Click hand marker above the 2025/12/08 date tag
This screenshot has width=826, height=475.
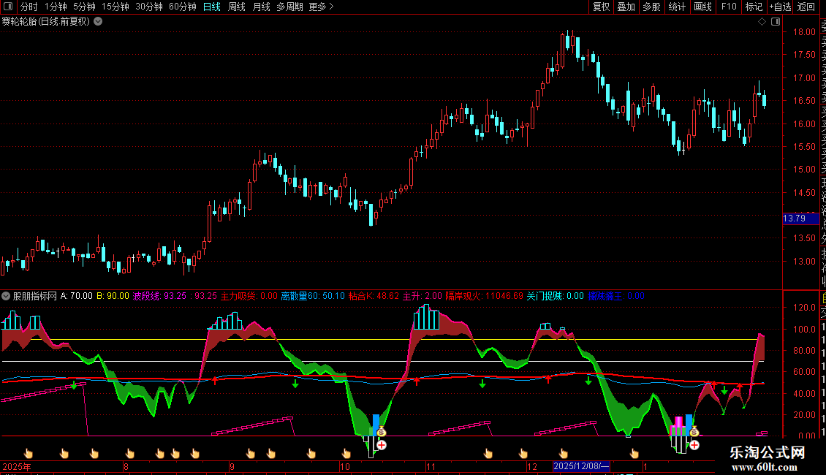[563, 453]
